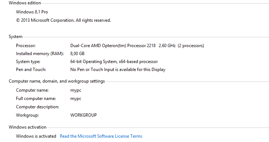Click the Computer description label
Screen dimensions: 269x142
38,107
